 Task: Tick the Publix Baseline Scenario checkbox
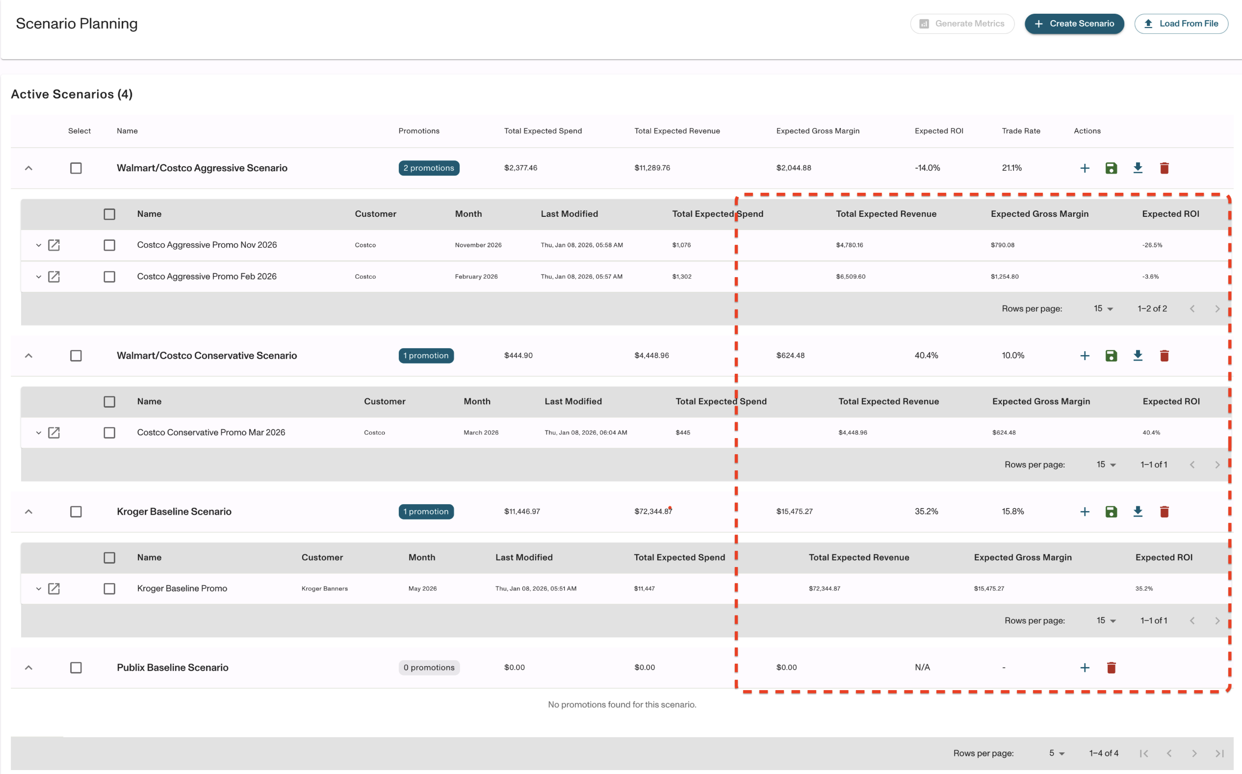76,668
